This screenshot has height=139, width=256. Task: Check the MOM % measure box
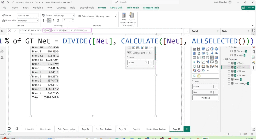click(x=229, y=79)
